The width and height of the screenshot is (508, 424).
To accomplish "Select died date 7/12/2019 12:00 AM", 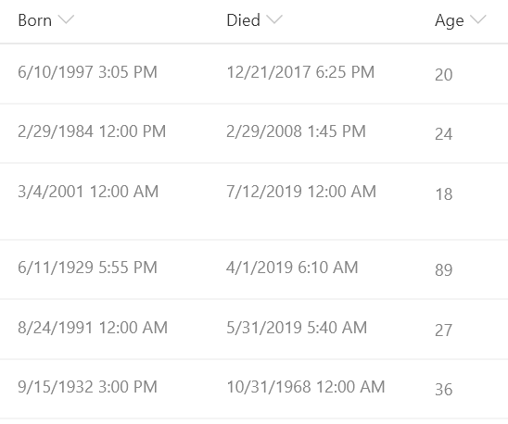I will click(301, 192).
